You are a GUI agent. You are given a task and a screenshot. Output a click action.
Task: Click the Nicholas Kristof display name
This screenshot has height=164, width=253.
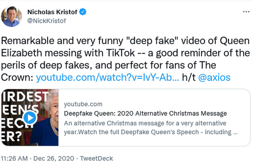[x=52, y=12]
